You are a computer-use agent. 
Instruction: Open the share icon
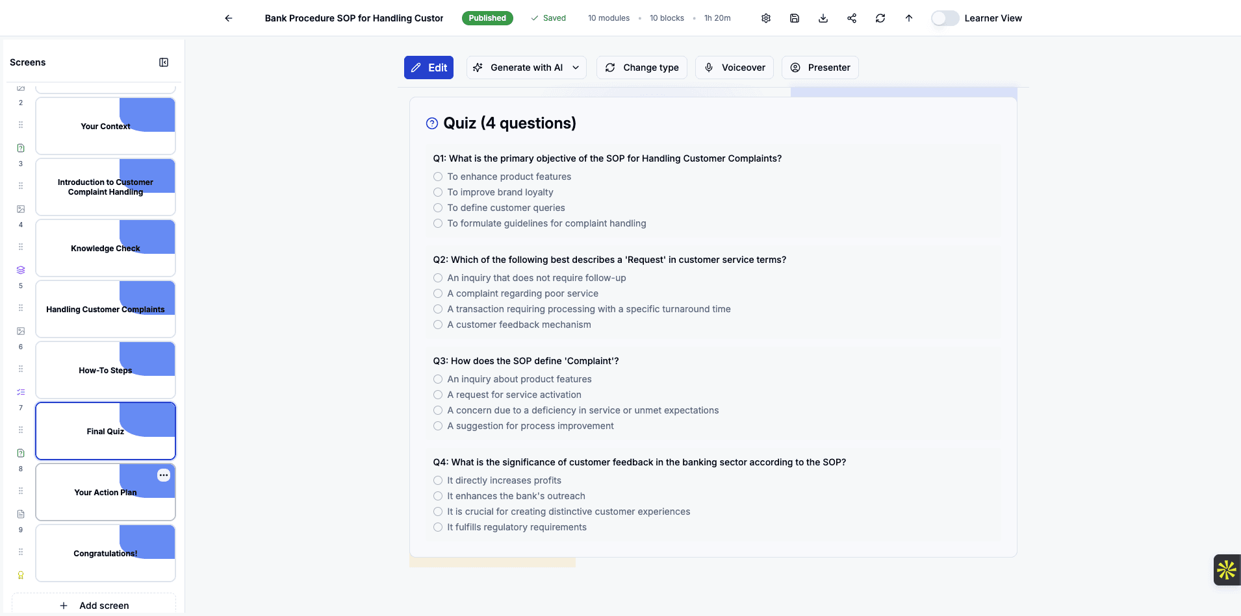point(852,18)
